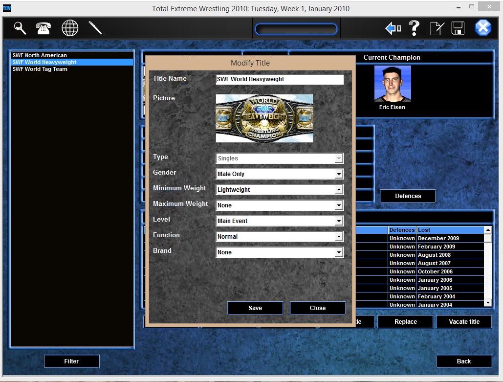Expand the Brand dropdown

338,252
